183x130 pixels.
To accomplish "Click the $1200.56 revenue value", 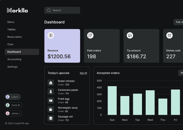I will (59, 56).
